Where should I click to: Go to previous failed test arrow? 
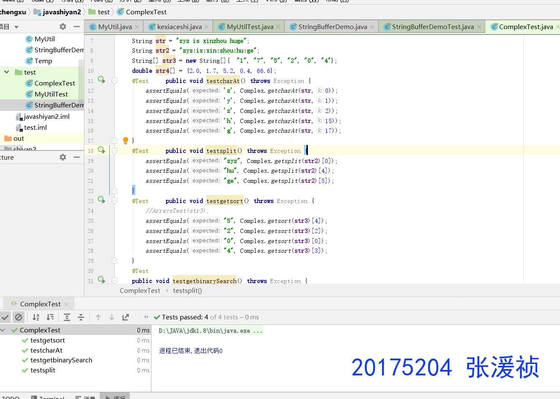(x=98, y=317)
